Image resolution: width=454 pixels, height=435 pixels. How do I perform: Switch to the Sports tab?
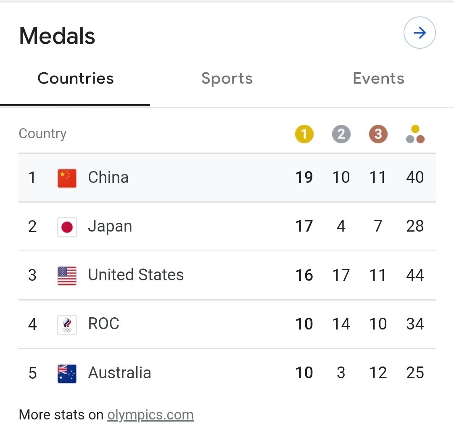point(227,79)
